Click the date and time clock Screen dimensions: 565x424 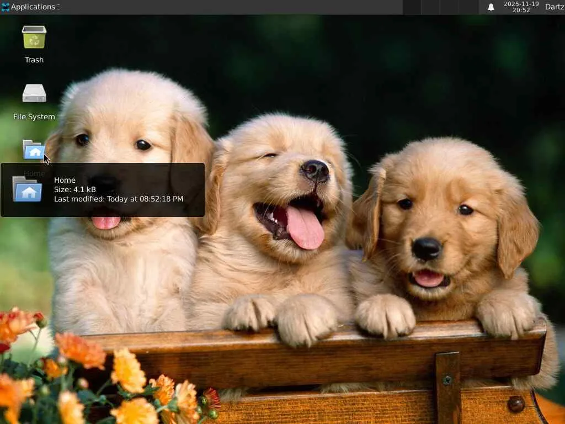click(x=521, y=7)
